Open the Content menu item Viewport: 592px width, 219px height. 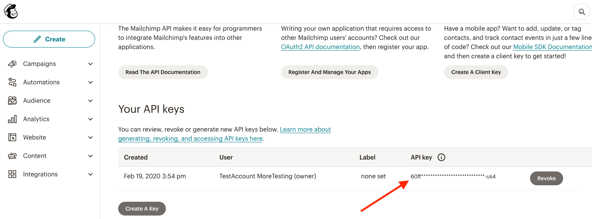pos(50,156)
